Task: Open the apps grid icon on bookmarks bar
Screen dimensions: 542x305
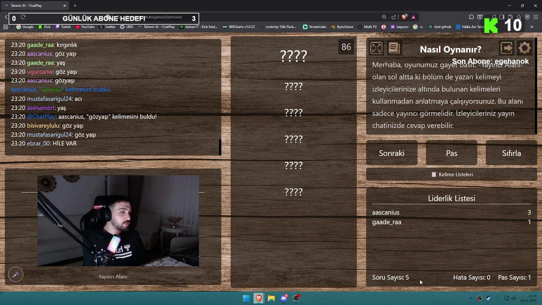Action: (6, 27)
